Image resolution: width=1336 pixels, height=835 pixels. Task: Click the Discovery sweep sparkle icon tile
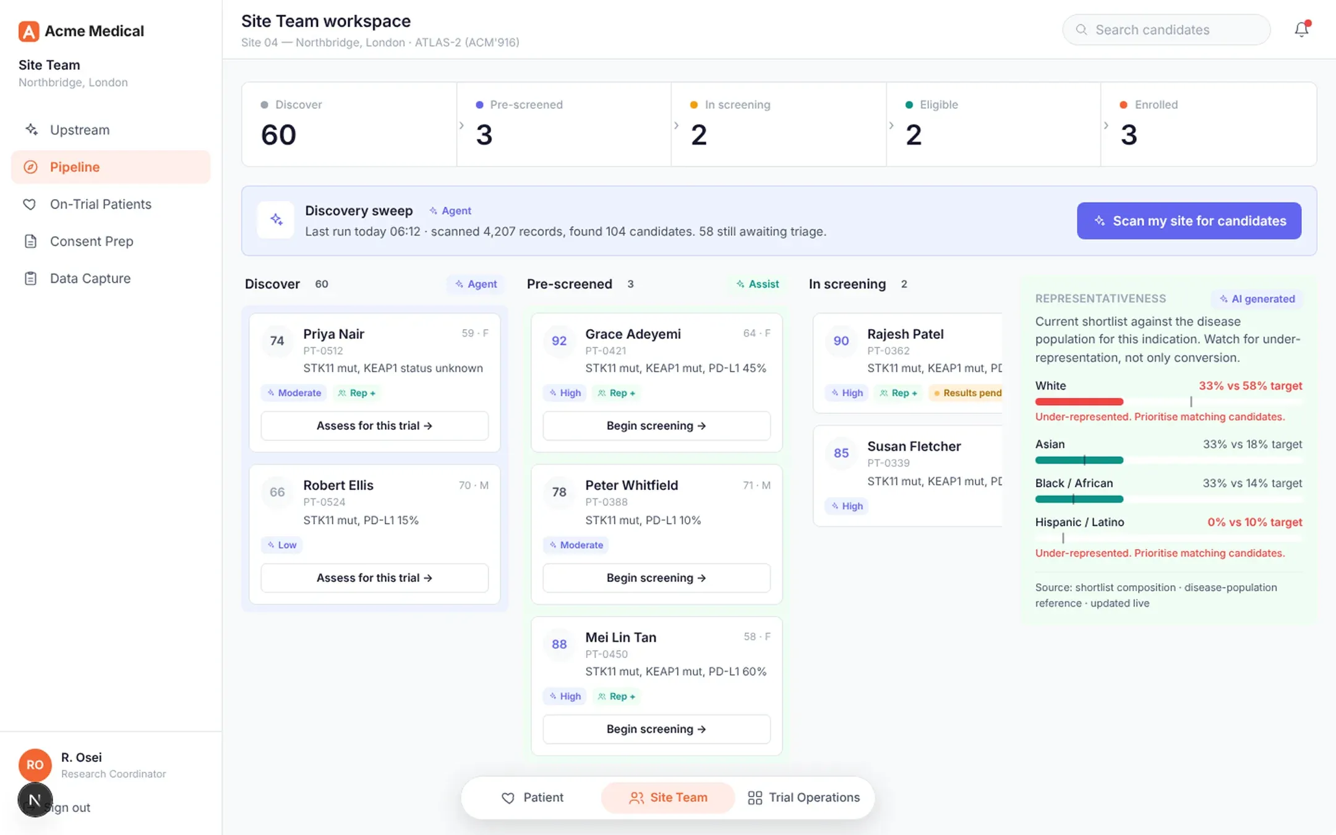pyautogui.click(x=276, y=220)
